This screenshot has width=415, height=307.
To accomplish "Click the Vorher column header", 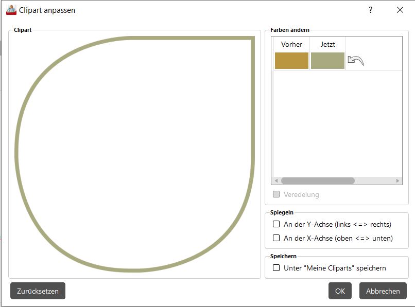I will pyautogui.click(x=291, y=45).
